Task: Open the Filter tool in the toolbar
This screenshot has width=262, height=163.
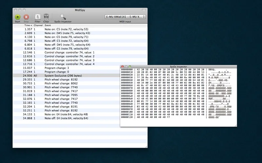Action: coord(37,17)
